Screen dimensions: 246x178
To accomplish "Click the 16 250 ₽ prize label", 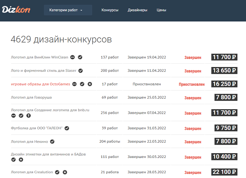I will click(224, 84).
